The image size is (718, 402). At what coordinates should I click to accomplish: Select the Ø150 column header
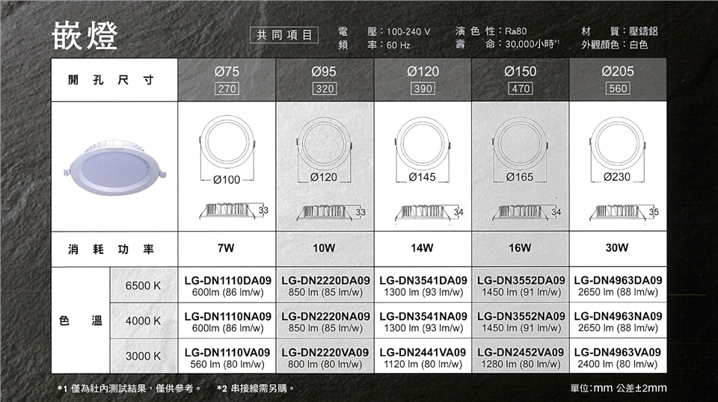click(520, 72)
